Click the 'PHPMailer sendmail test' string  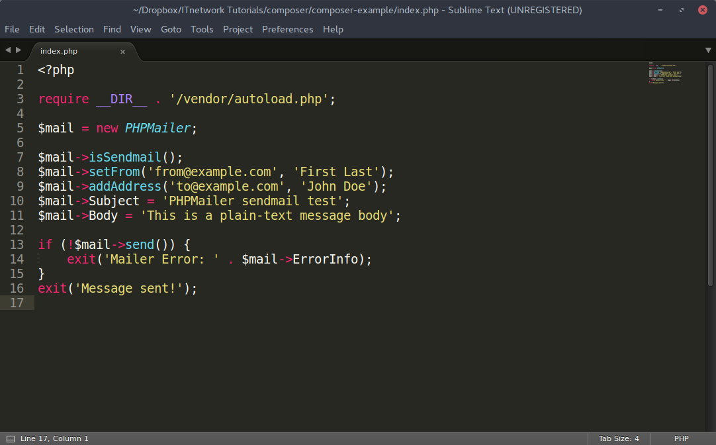coord(253,201)
